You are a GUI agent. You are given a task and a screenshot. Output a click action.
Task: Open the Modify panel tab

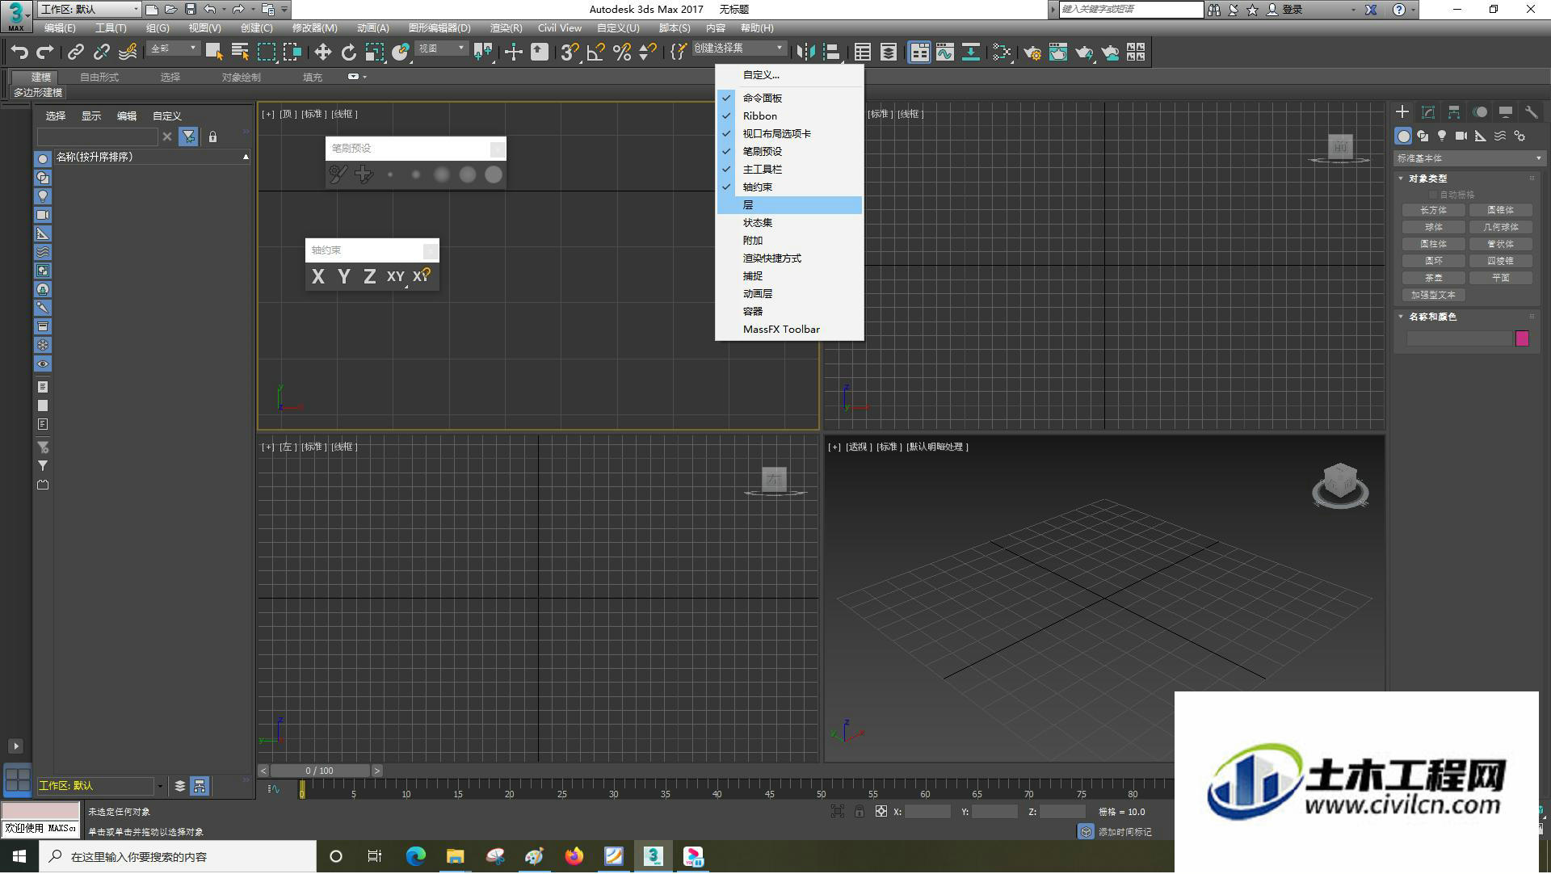point(1427,112)
